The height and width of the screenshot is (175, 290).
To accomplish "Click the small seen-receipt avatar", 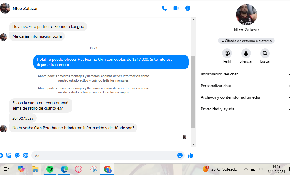I will tap(184, 137).
